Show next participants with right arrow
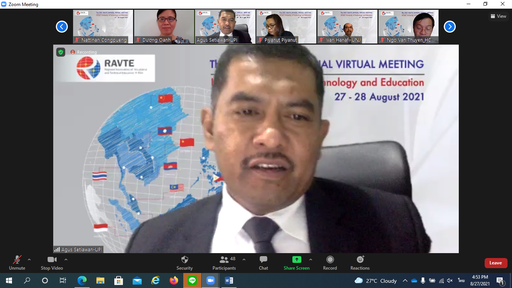 [450, 27]
